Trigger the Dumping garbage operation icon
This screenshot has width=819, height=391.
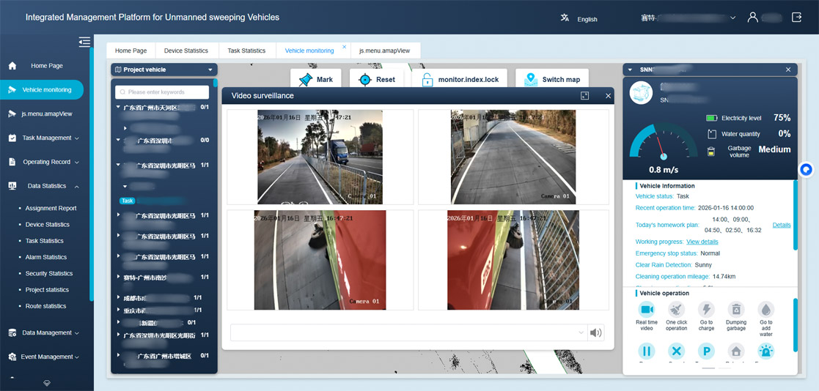(735, 310)
